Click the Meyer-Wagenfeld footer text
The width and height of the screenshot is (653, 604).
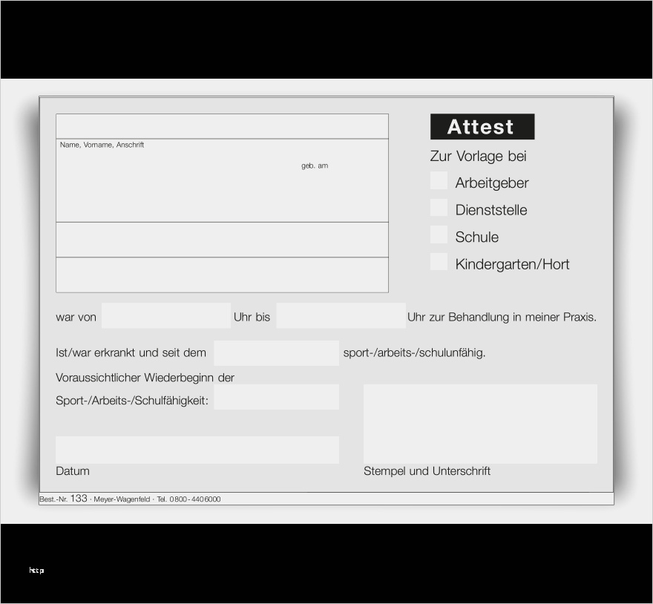coord(122,499)
